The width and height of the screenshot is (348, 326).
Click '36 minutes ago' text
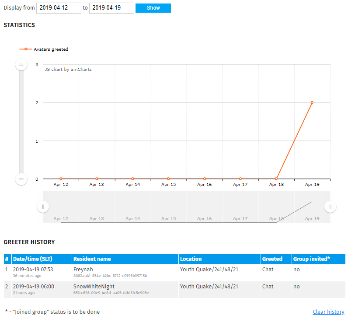coord(27,276)
